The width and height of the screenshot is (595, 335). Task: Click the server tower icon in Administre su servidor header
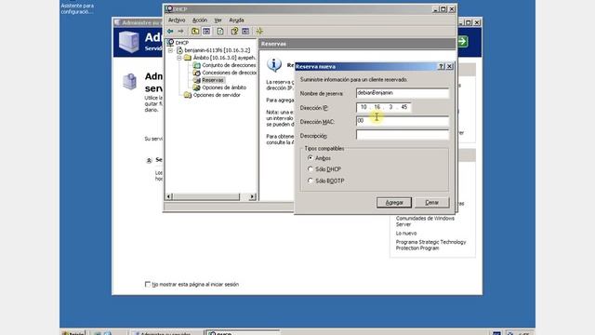[x=128, y=41]
